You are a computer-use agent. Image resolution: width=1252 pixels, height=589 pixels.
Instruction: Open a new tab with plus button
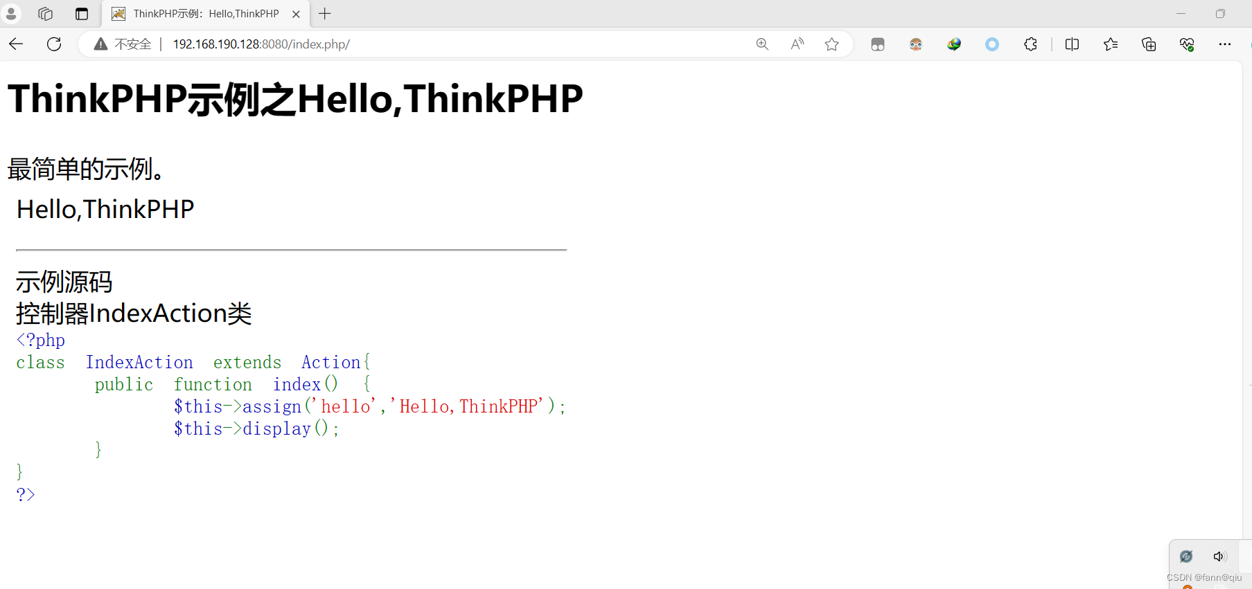(x=324, y=14)
